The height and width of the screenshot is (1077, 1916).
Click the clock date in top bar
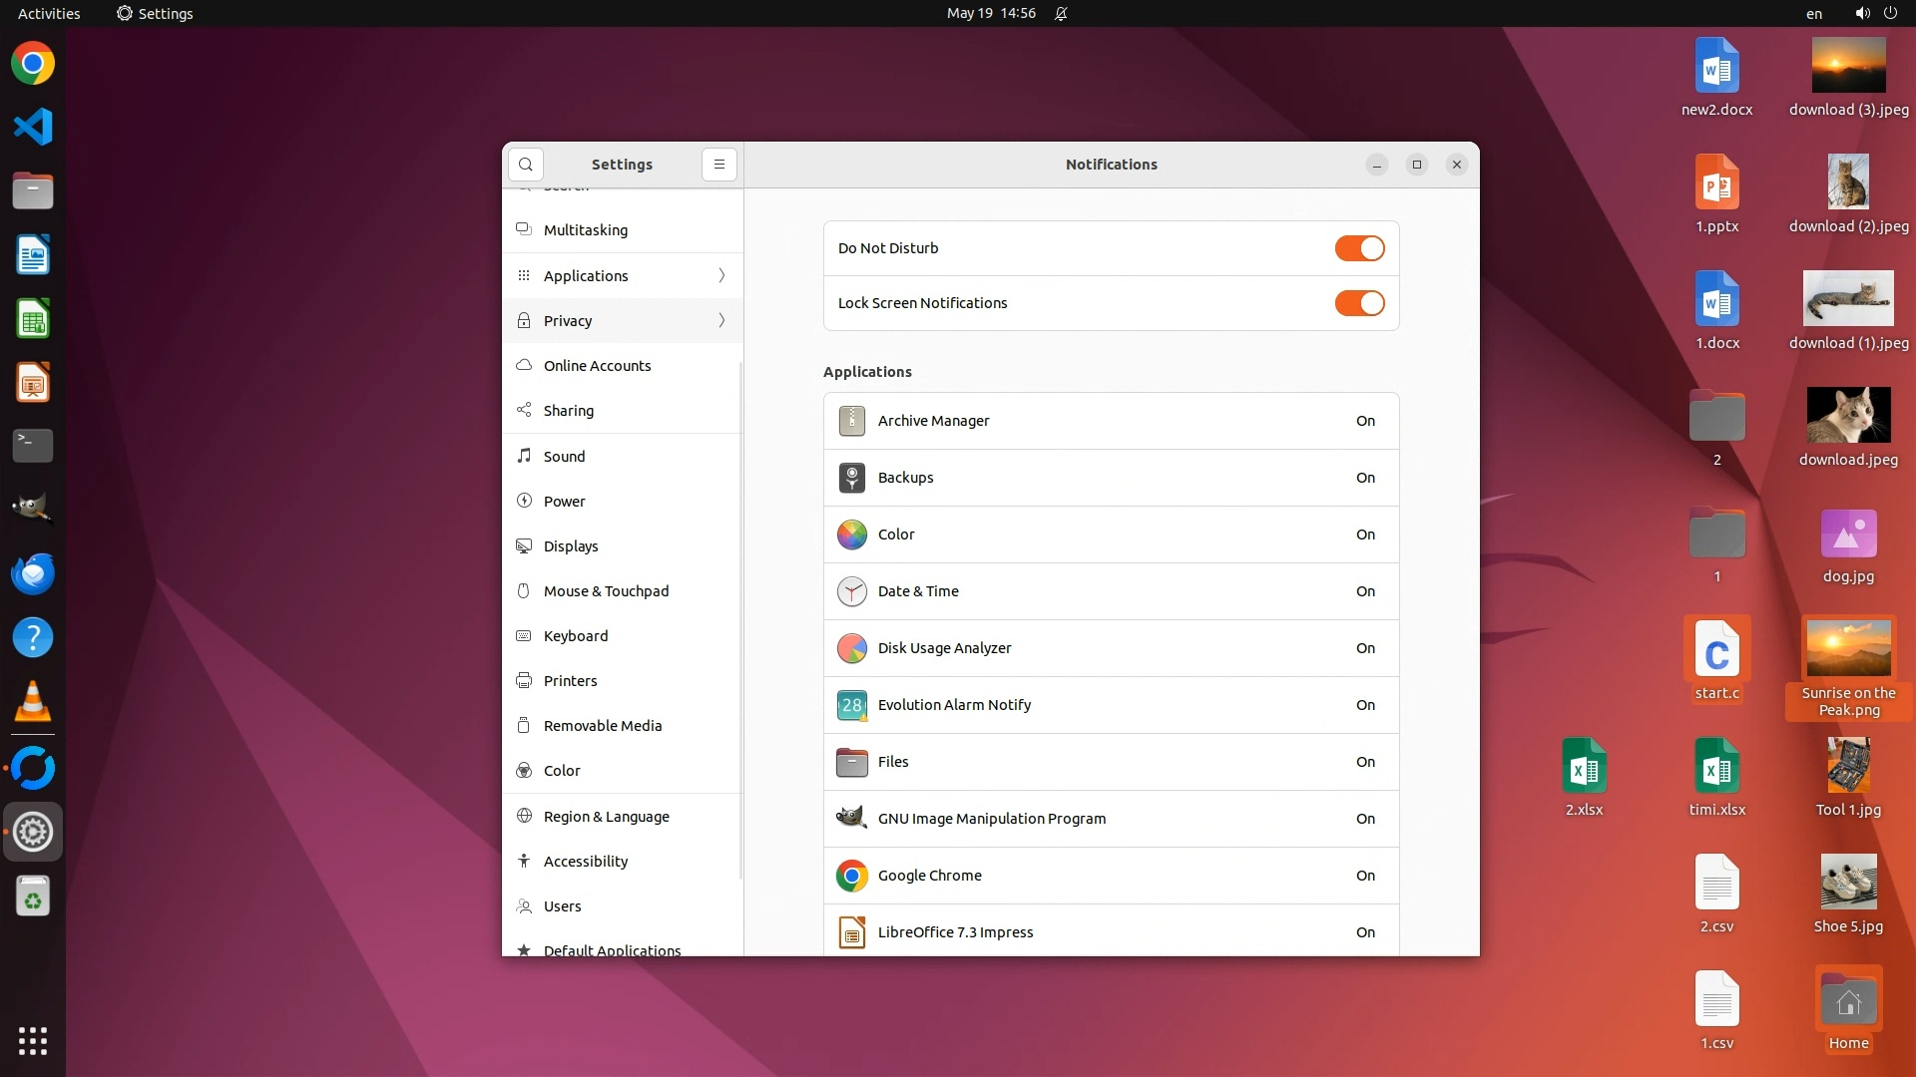(990, 13)
